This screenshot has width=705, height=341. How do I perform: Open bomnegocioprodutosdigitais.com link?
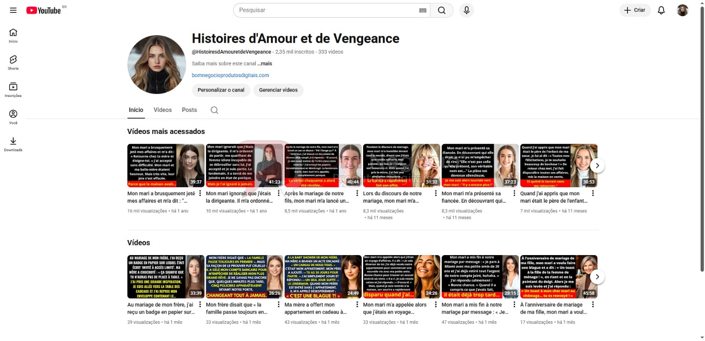(x=230, y=75)
